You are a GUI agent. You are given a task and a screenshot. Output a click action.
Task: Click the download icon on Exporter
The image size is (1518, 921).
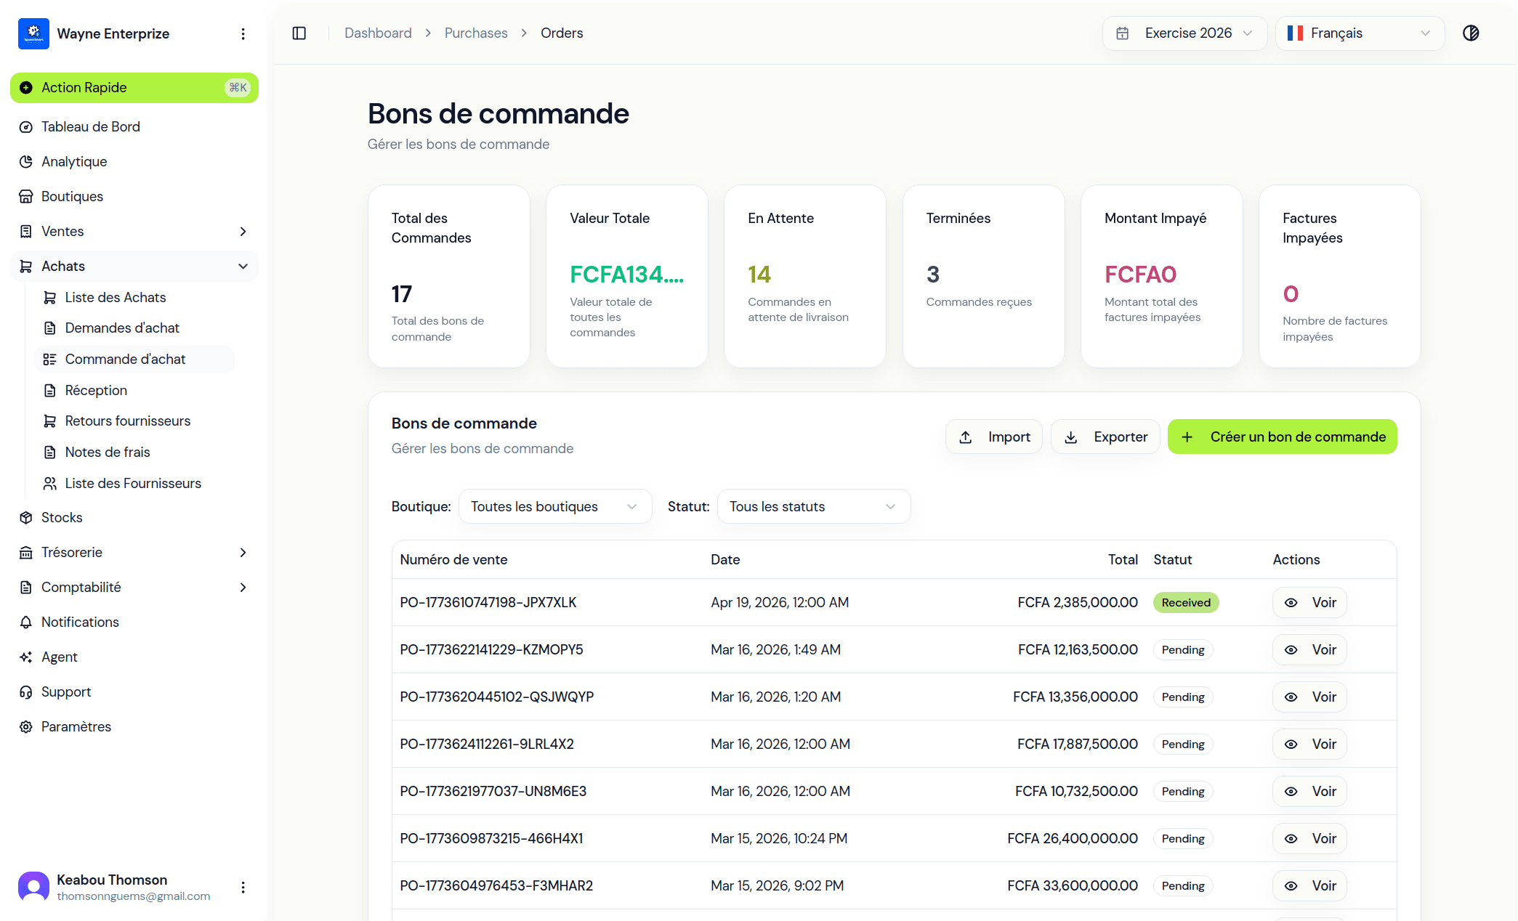tap(1071, 437)
